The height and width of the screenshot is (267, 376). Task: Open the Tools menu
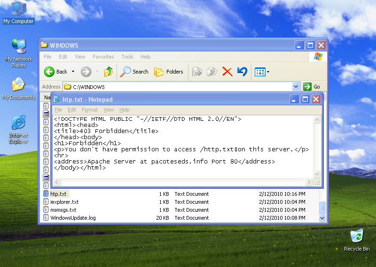(127, 57)
